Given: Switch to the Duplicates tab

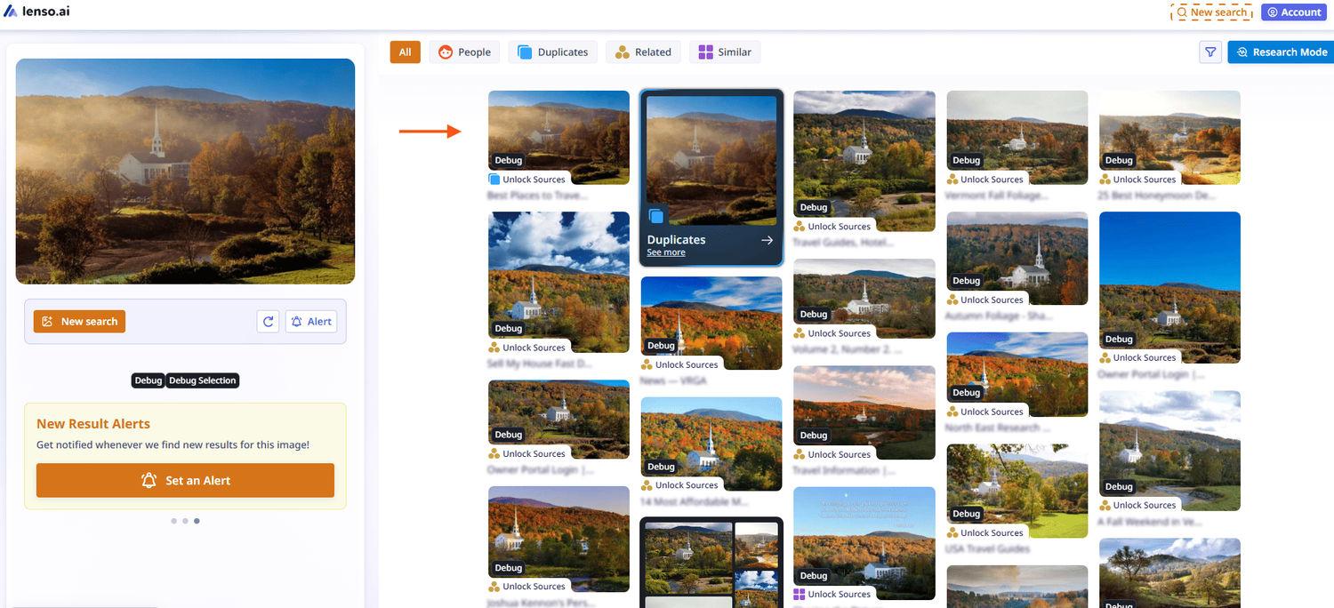Looking at the screenshot, I should point(552,52).
